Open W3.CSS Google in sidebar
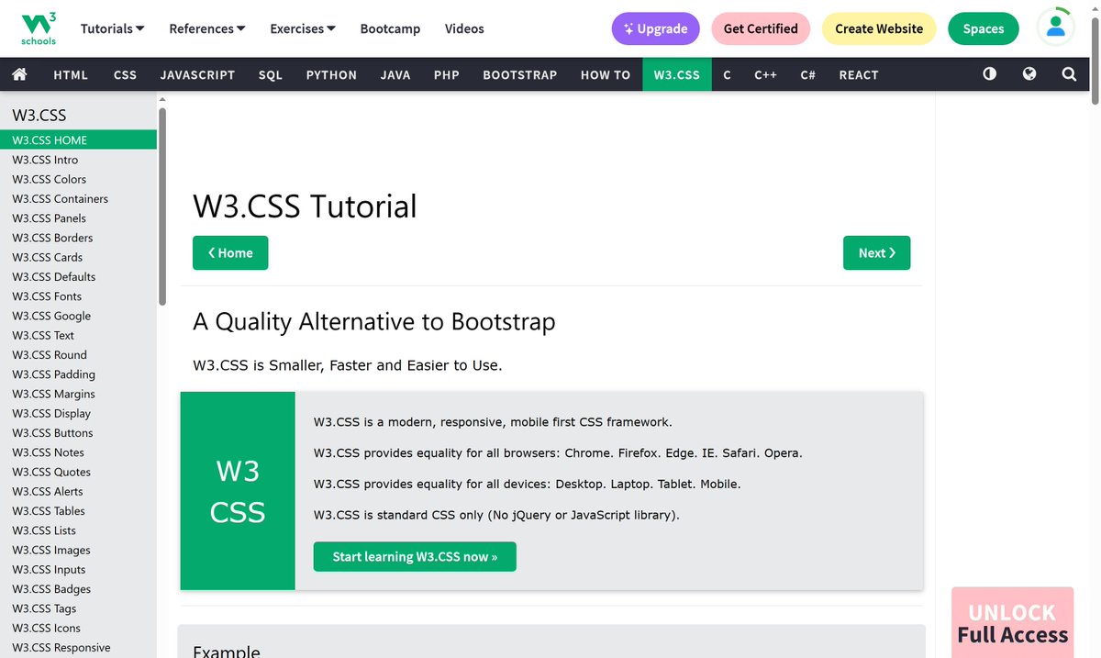Screen dimensions: 1101x658 point(78,316)
